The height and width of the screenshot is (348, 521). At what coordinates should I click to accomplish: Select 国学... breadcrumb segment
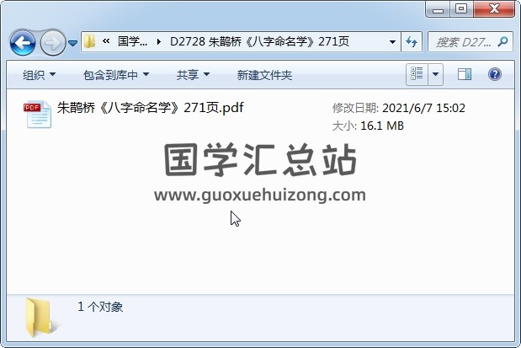133,41
